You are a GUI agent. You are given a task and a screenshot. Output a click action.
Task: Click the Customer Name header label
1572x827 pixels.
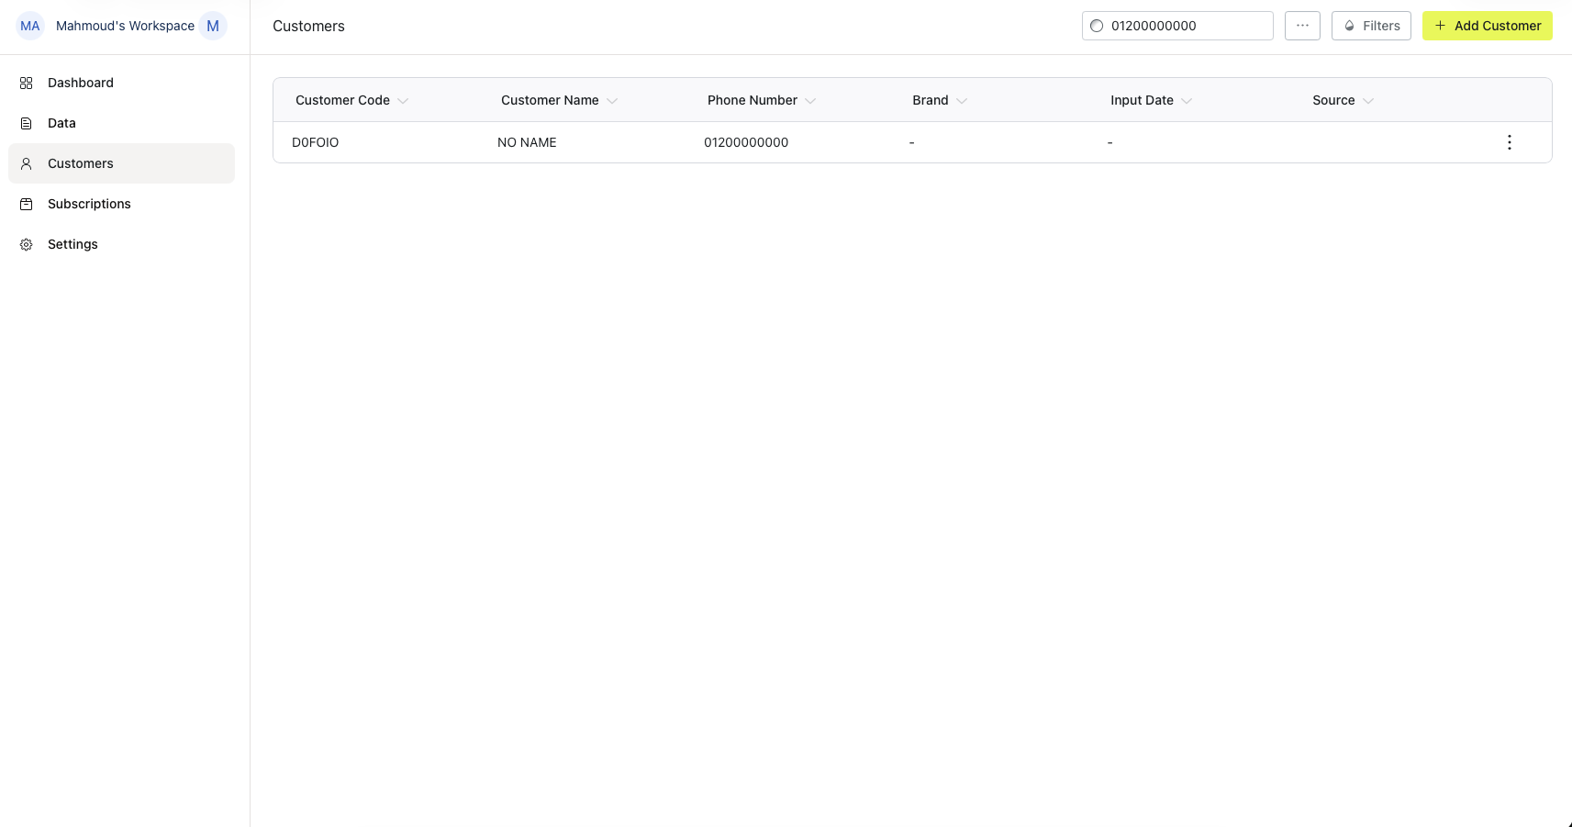pos(550,100)
